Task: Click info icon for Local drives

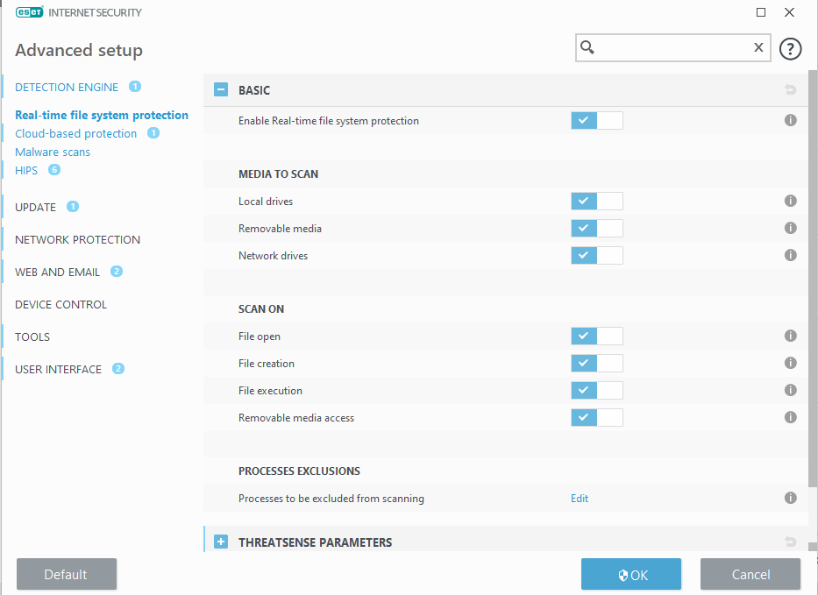Action: pos(790,202)
